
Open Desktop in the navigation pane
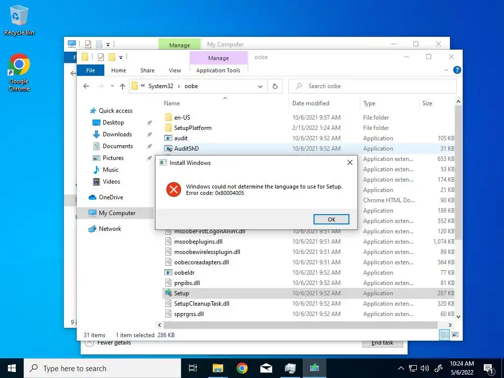tap(113, 123)
